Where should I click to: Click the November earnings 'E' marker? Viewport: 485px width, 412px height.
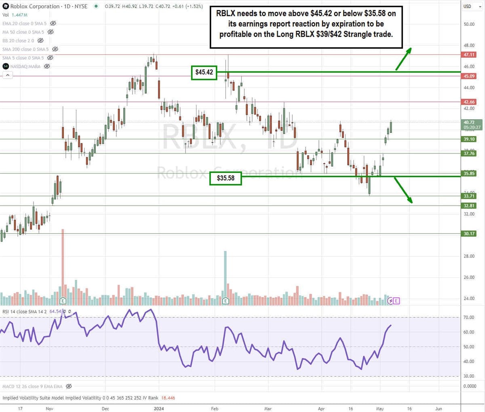click(x=63, y=301)
